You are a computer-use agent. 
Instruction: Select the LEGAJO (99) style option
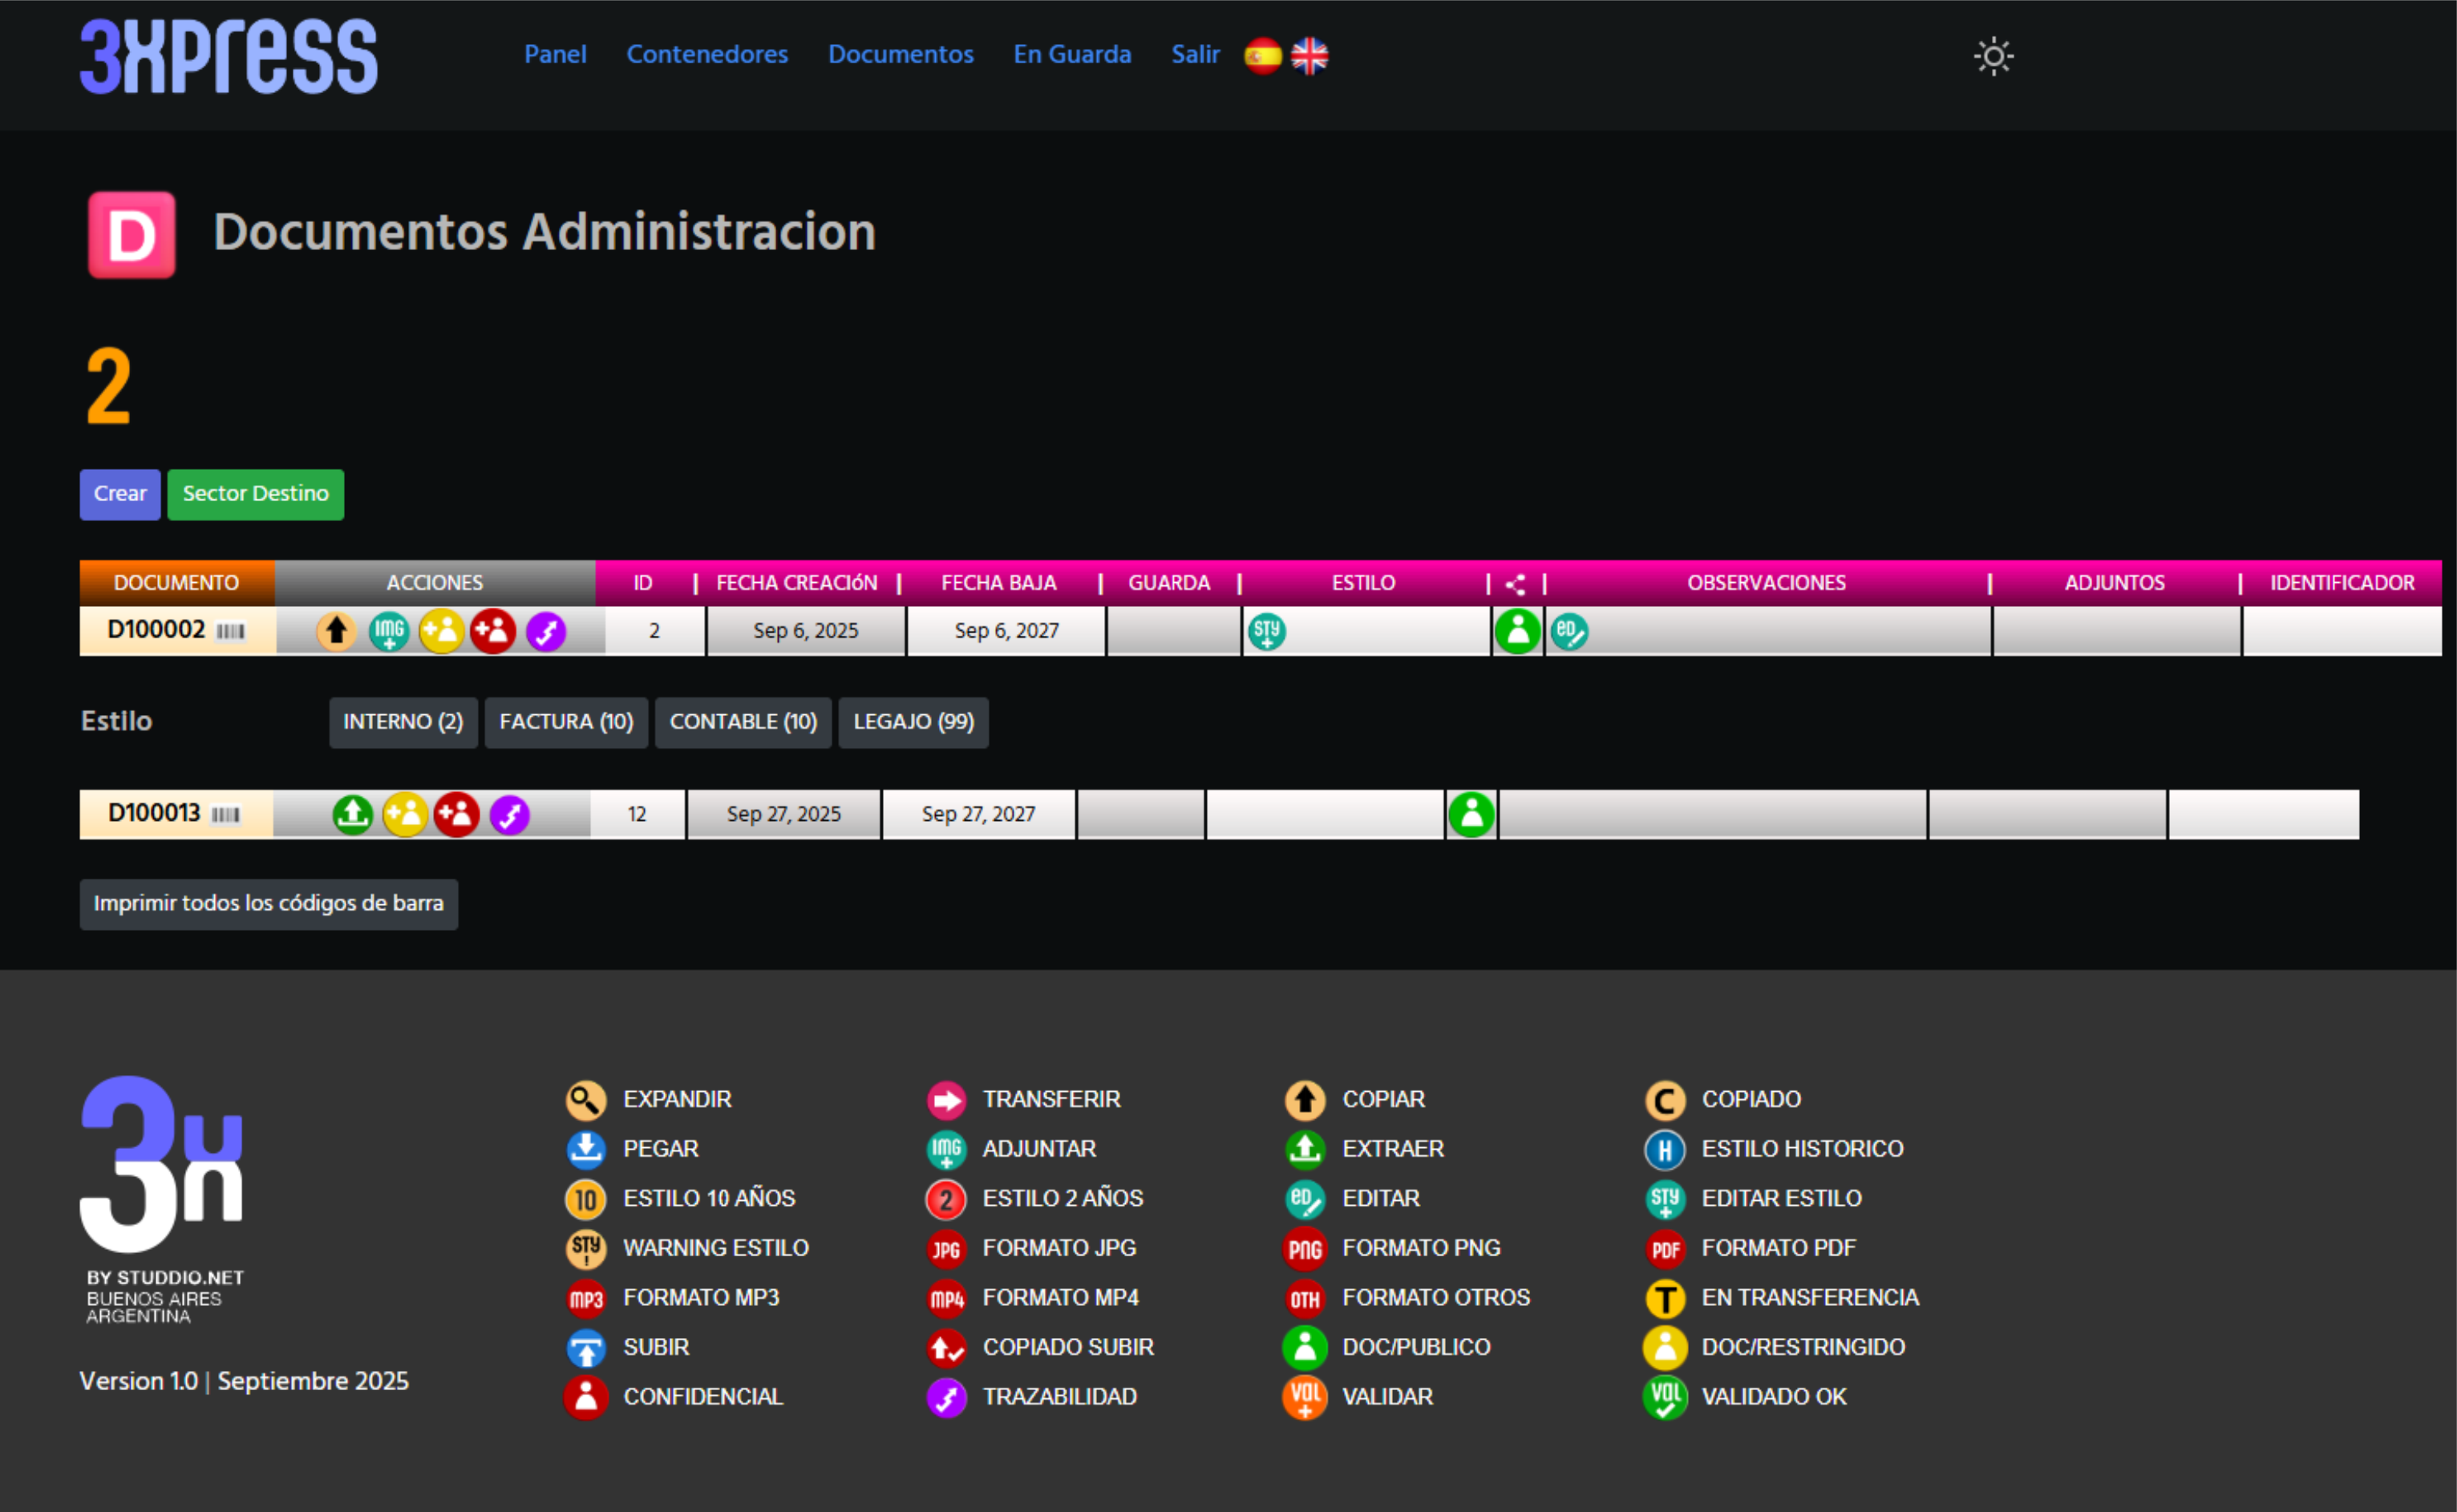(913, 722)
